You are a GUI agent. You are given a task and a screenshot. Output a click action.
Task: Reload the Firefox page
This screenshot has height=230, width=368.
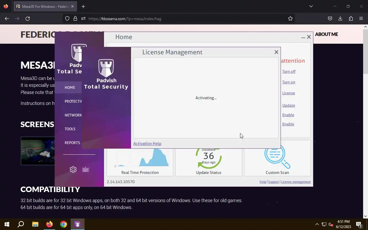point(28,18)
